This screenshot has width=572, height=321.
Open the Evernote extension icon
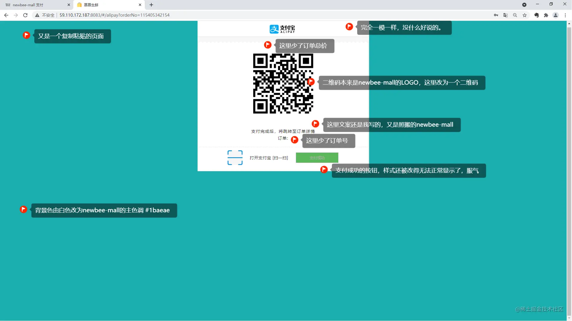(x=537, y=15)
